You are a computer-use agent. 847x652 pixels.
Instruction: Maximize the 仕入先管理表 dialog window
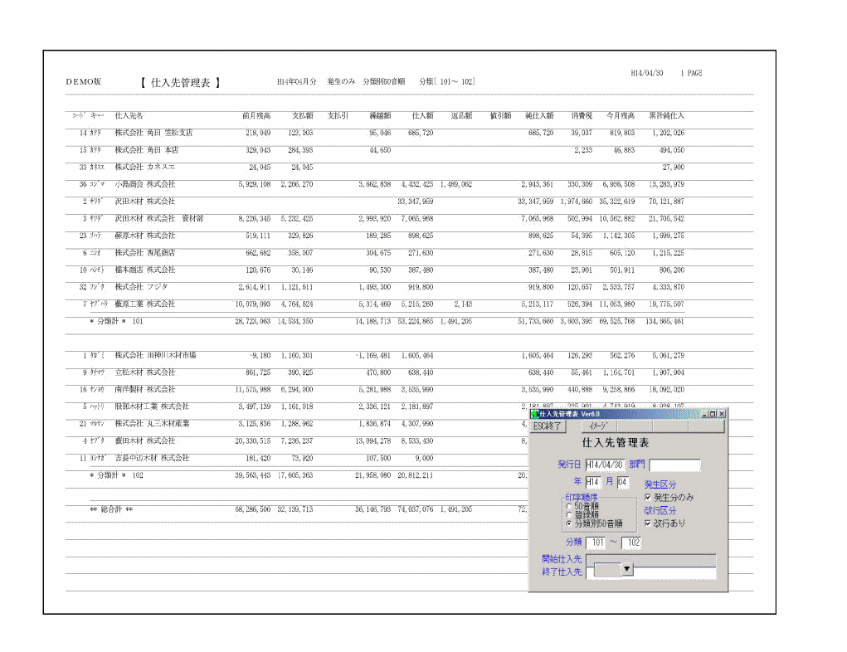(713, 414)
